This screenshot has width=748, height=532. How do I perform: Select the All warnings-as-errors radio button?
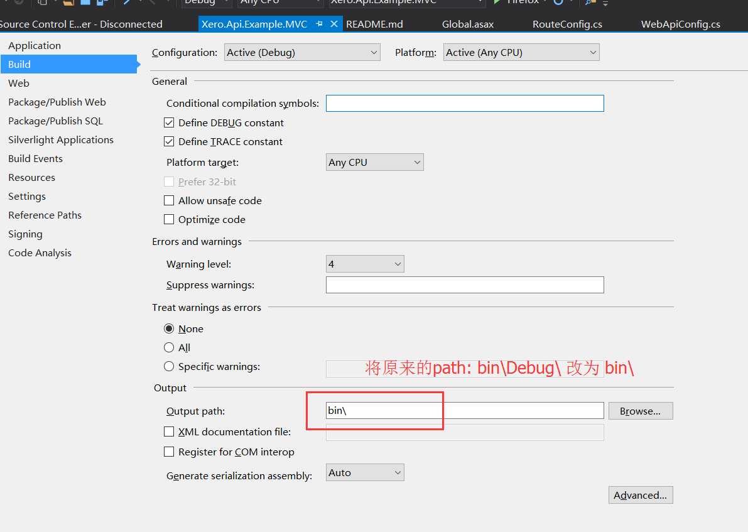pos(169,348)
